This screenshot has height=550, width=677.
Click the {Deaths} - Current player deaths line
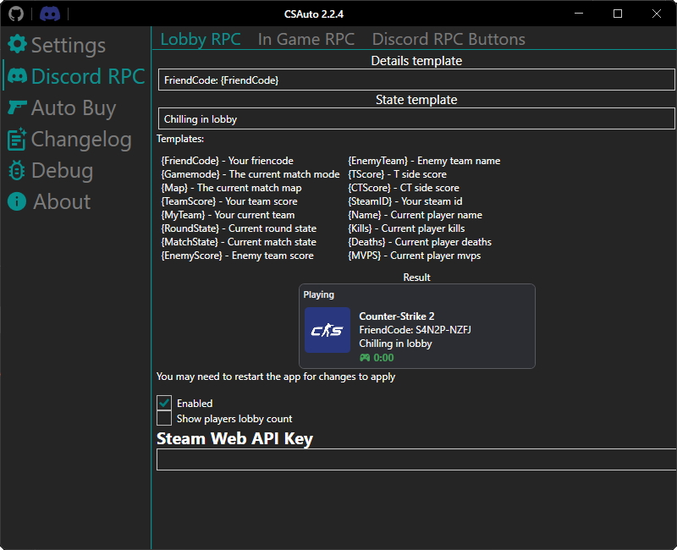tap(420, 242)
